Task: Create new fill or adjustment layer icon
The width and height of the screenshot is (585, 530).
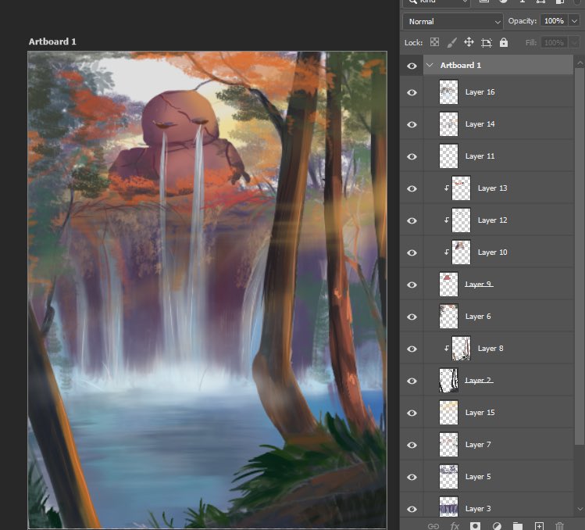Action: coord(497,526)
